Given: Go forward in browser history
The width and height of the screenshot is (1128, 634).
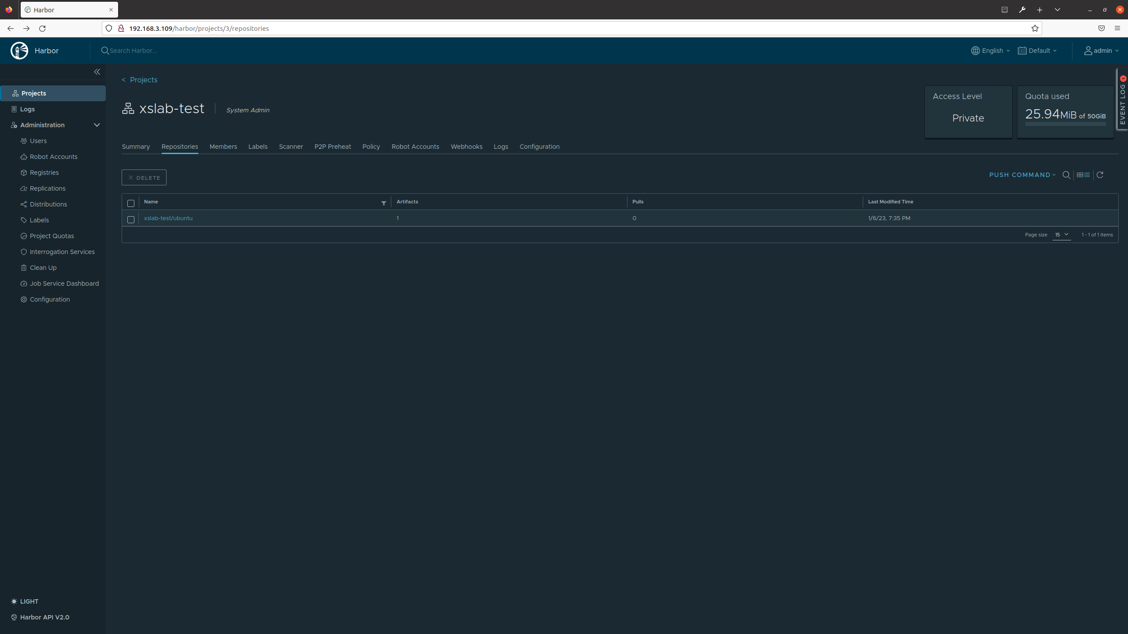Looking at the screenshot, I should 26,29.
